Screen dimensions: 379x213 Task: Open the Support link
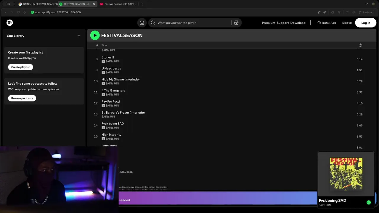(x=283, y=23)
